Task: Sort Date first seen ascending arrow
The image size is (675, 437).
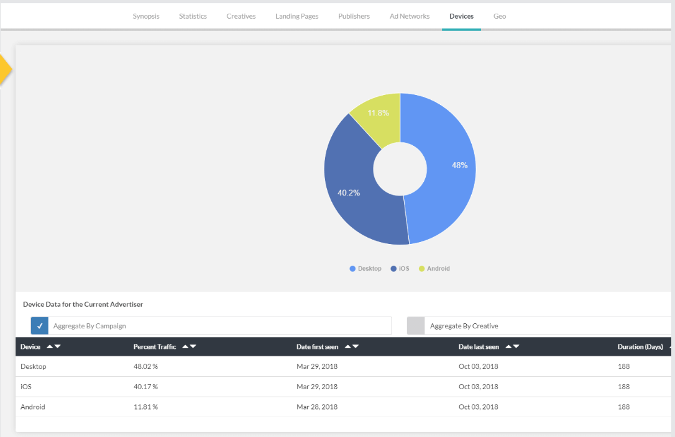Action: click(347, 346)
